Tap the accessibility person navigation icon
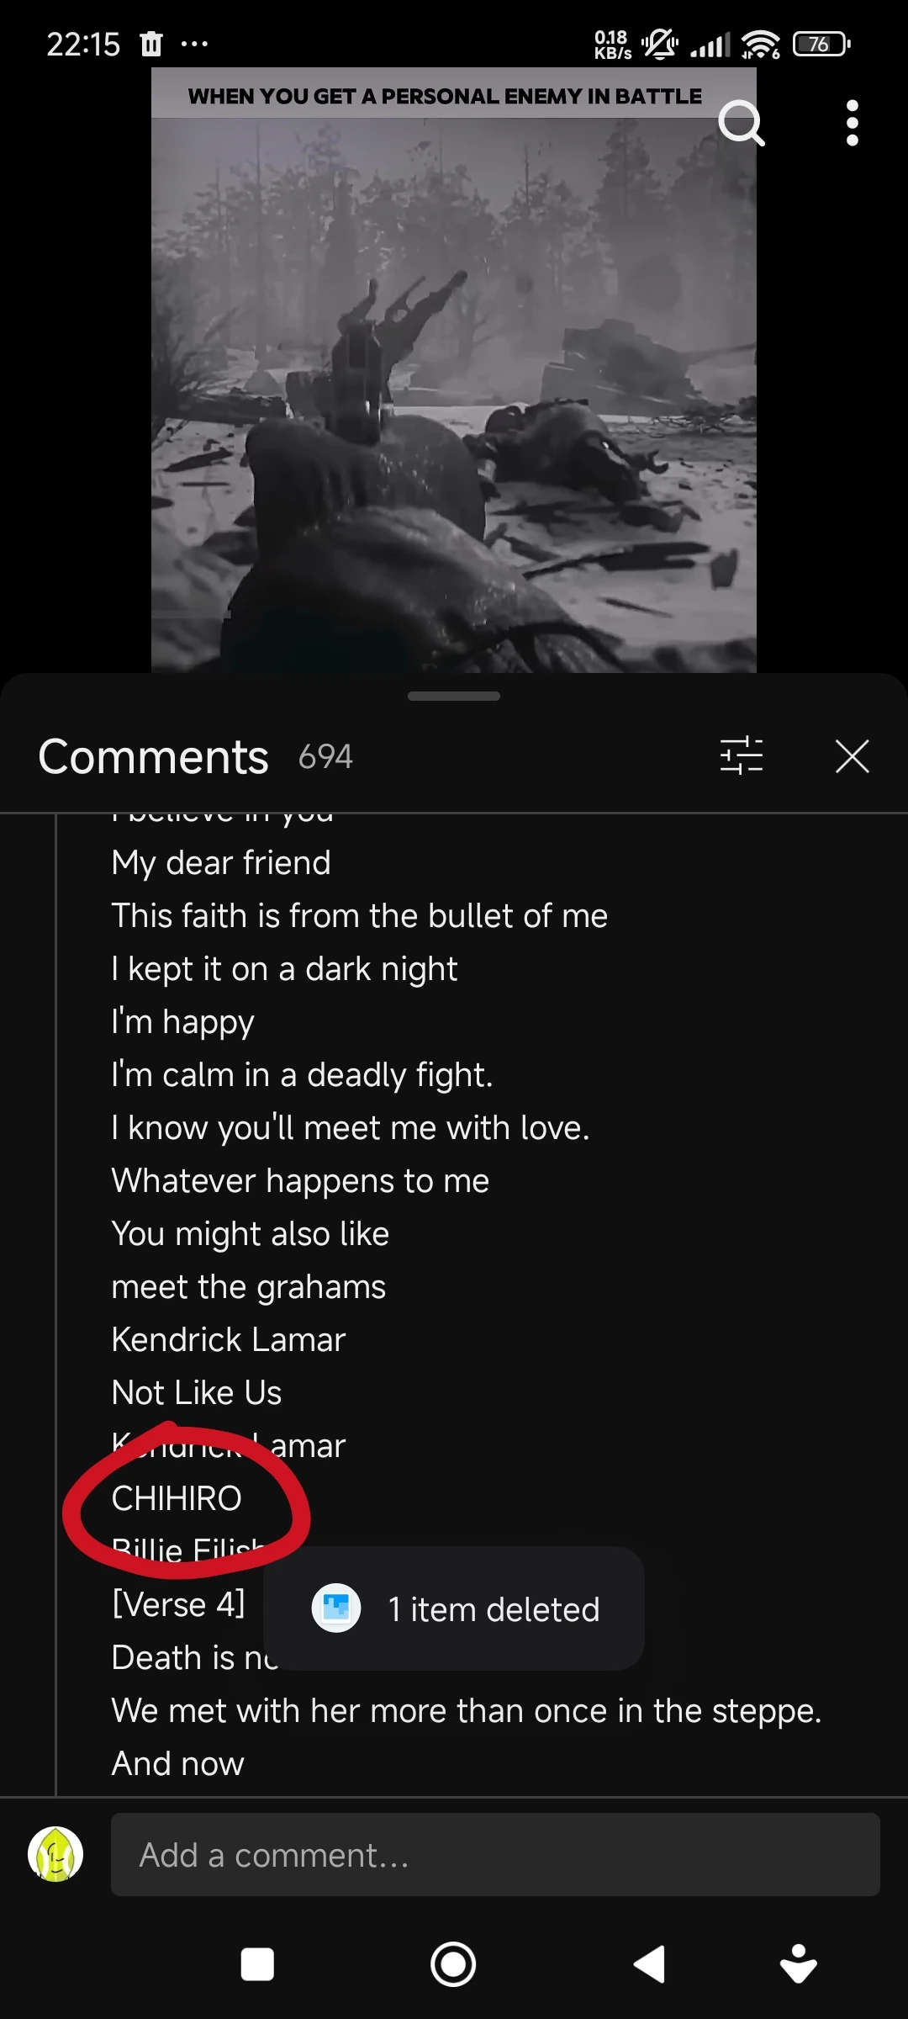 tap(799, 1964)
